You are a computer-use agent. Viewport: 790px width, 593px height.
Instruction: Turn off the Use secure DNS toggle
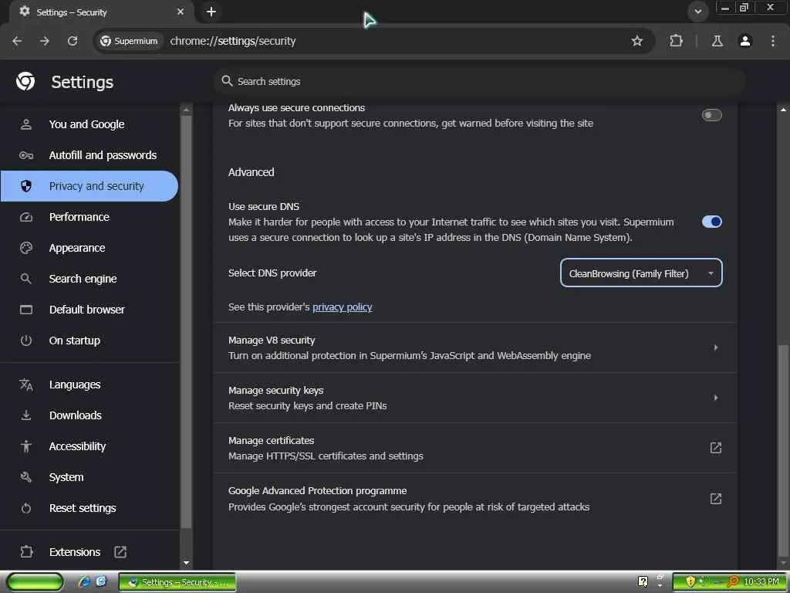711,222
